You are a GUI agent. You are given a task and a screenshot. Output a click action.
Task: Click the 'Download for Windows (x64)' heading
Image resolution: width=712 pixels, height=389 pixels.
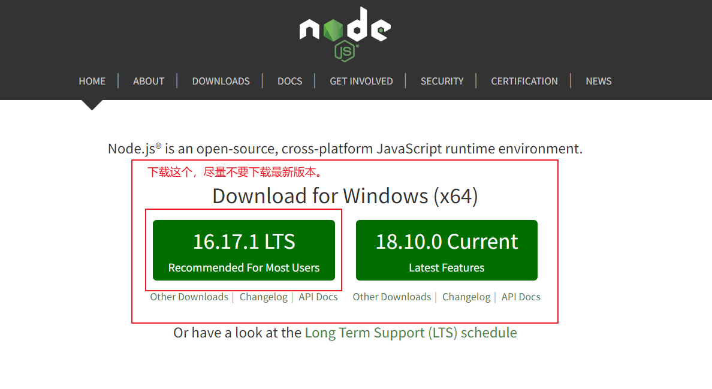[x=345, y=196]
